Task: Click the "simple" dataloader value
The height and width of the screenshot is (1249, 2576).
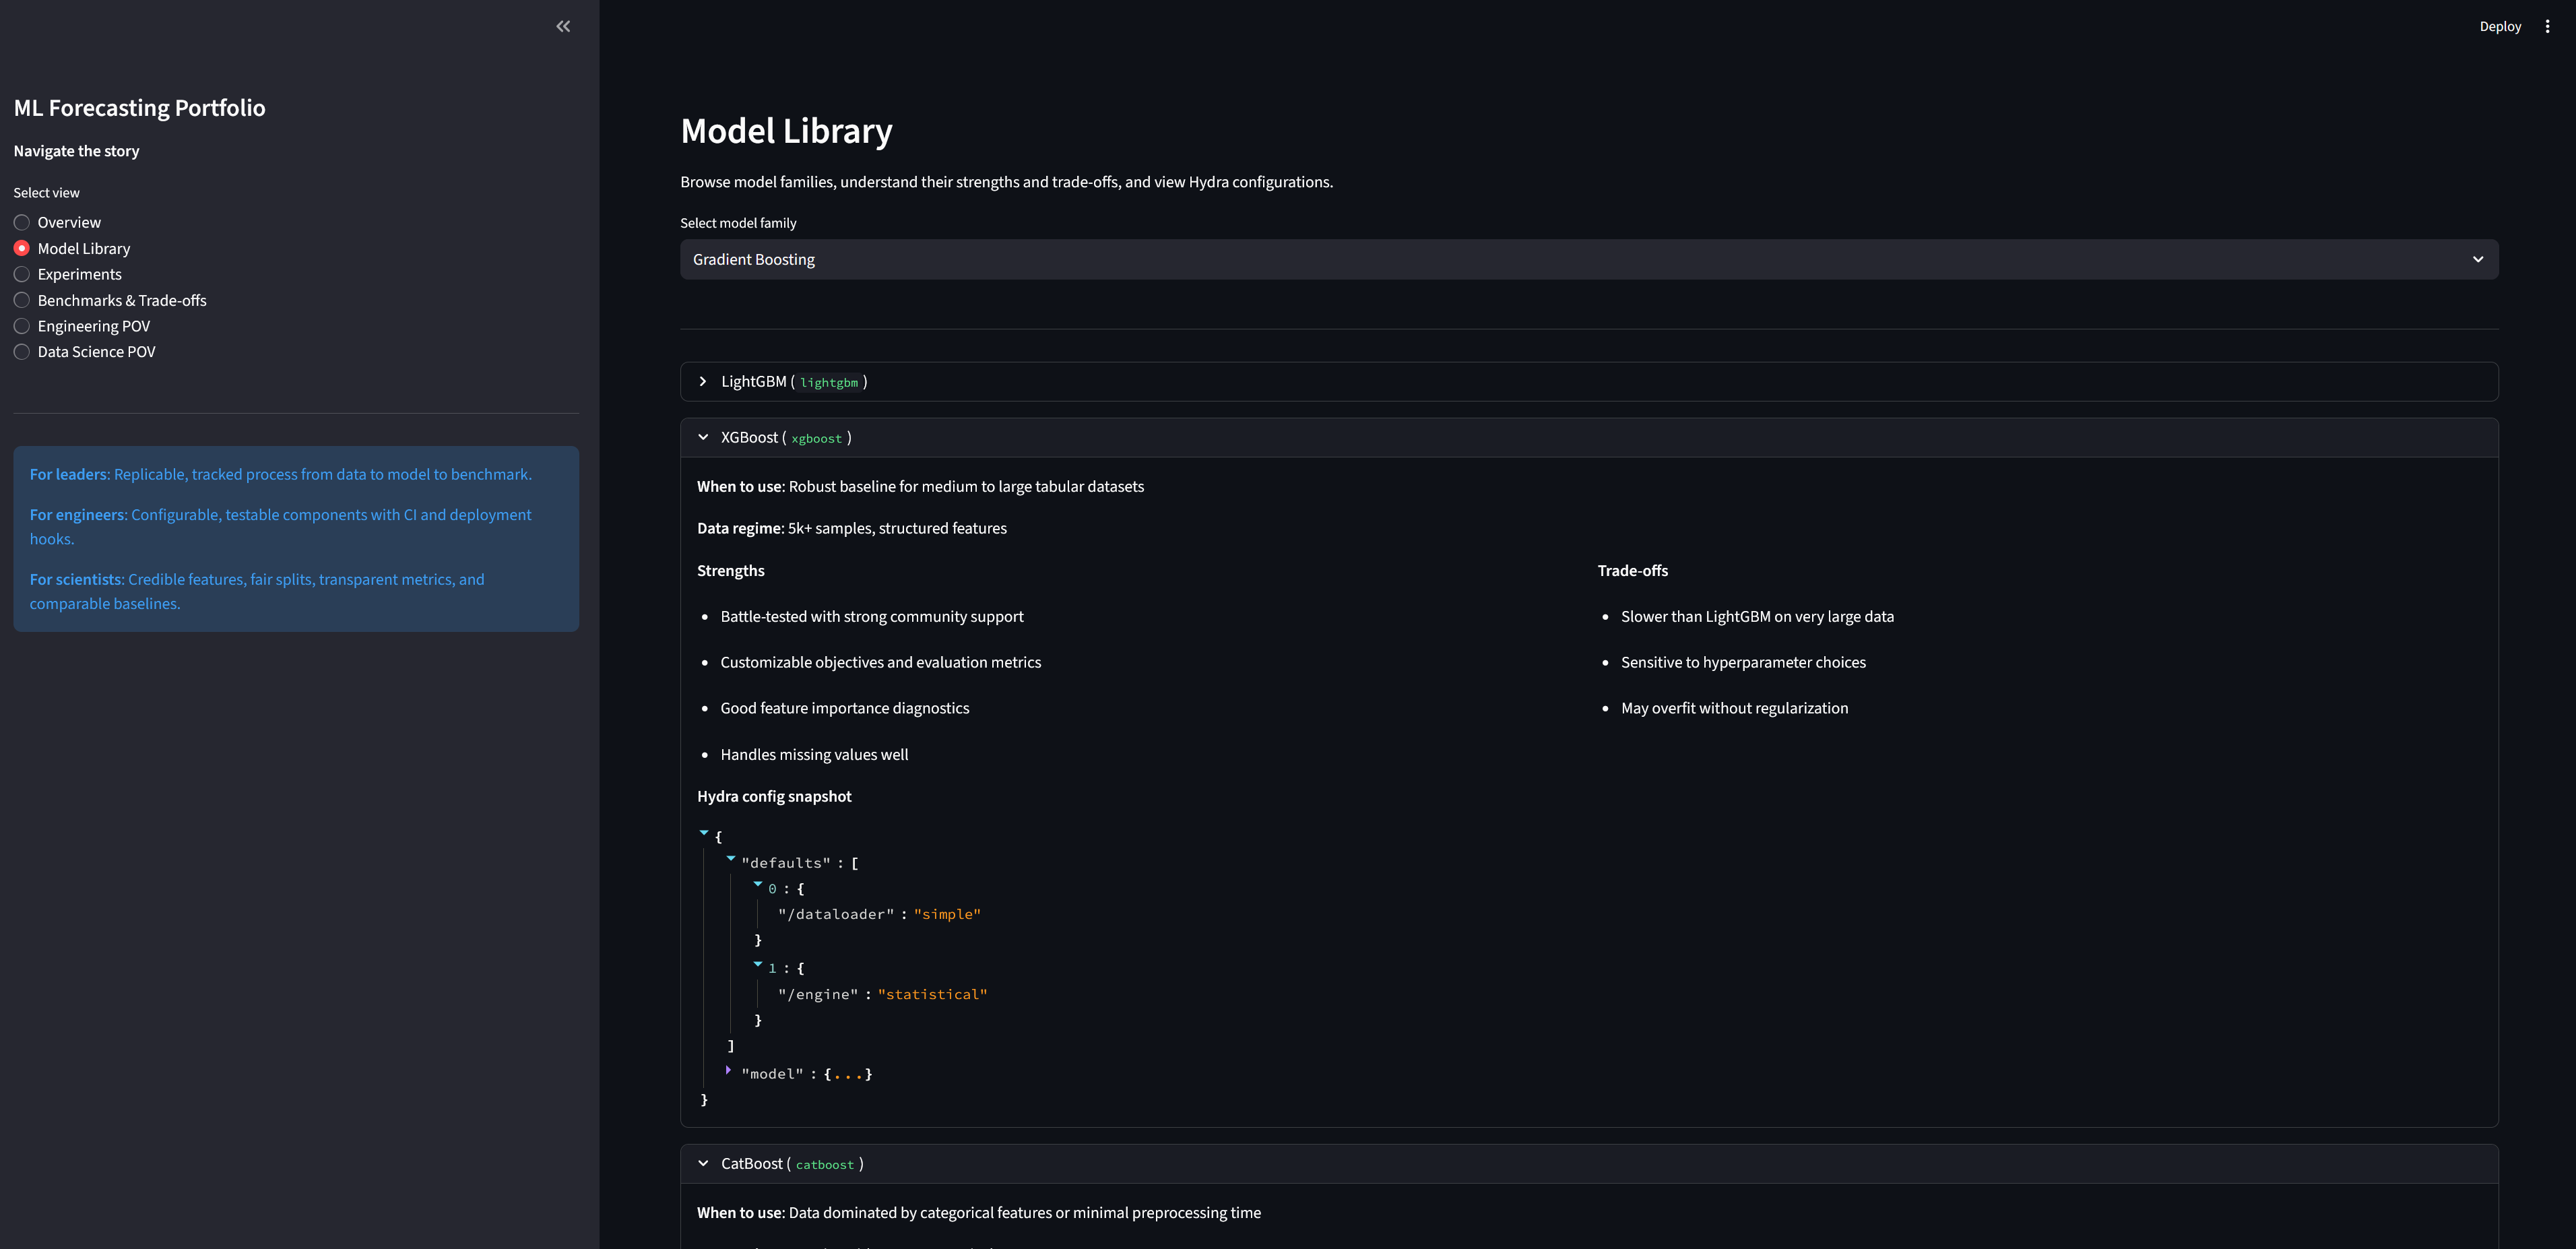Action: tap(947, 914)
